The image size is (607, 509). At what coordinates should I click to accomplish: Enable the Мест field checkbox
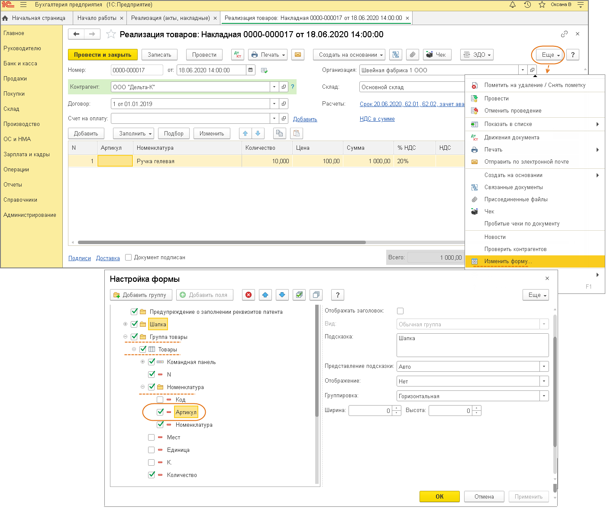coord(152,437)
